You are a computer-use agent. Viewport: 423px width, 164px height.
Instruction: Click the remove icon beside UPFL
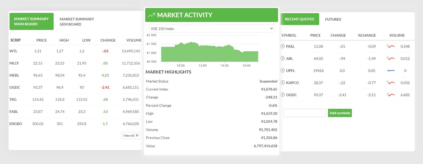[x=282, y=71]
